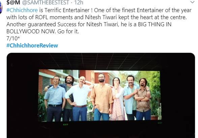
Task: Click the 7/10* rating line
Action: tap(13, 38)
